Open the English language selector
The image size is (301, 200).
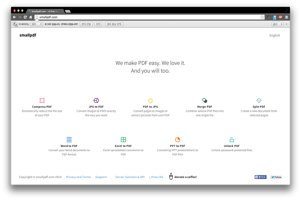coord(275,35)
